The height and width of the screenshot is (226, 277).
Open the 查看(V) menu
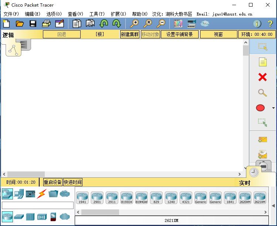75,14
